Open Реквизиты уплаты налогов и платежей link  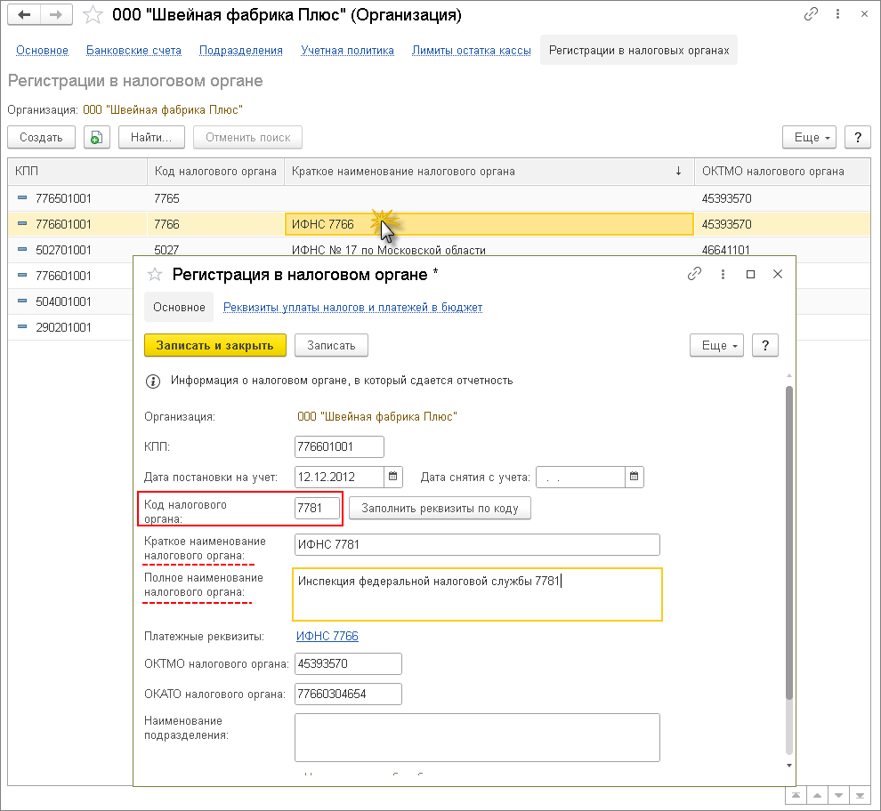353,307
